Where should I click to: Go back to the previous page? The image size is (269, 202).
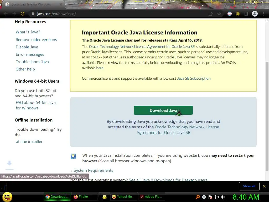pos(6,14)
